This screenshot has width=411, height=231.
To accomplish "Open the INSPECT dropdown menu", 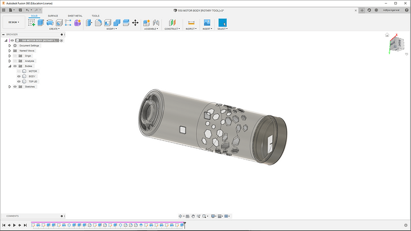I will [x=191, y=29].
